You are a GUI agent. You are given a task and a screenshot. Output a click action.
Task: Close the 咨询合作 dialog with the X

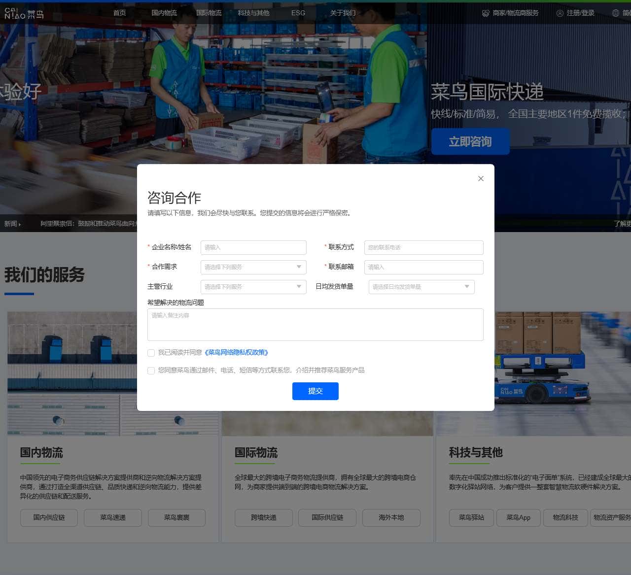[481, 178]
